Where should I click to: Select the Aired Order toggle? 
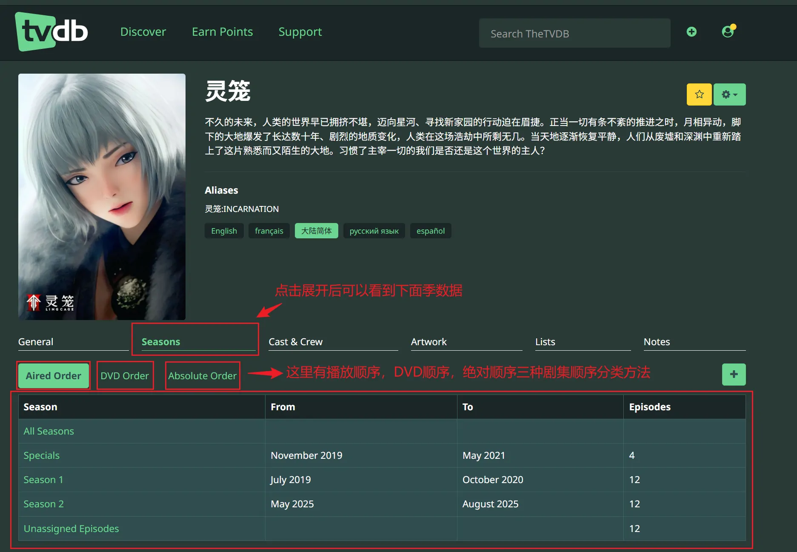(x=53, y=376)
